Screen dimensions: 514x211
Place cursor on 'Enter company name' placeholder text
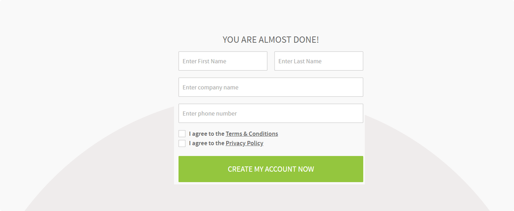[x=211, y=87]
